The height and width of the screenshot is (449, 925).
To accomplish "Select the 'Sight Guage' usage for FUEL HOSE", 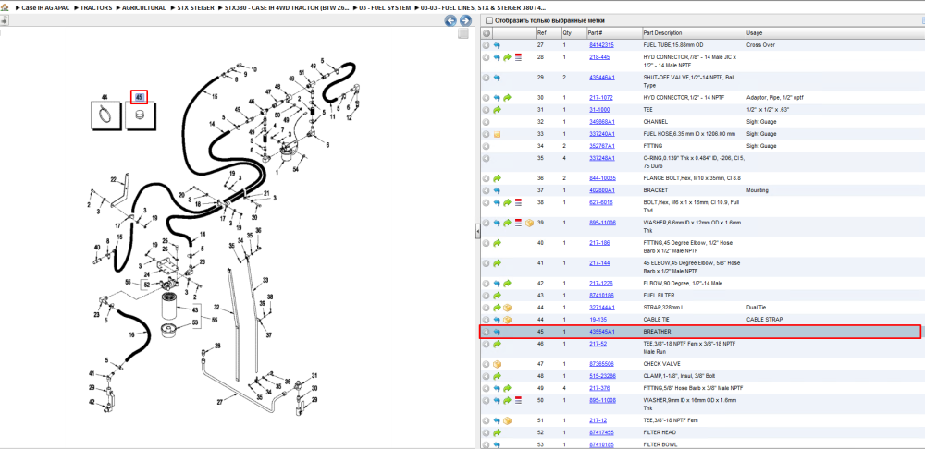I will point(761,134).
